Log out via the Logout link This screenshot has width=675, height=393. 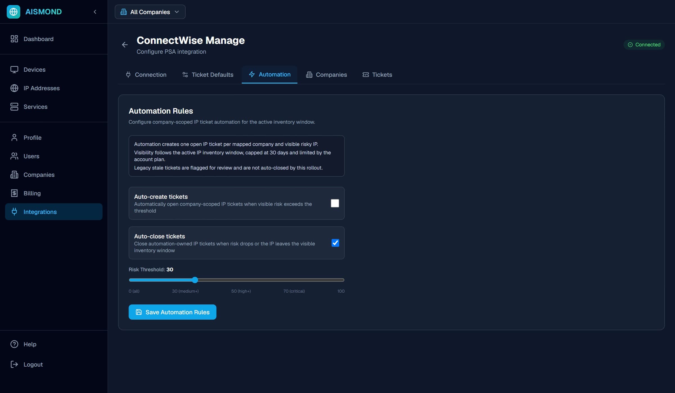(54, 364)
